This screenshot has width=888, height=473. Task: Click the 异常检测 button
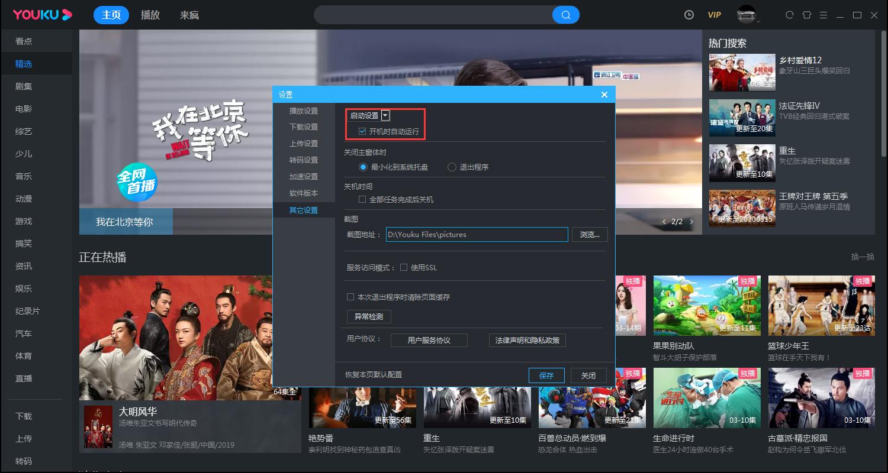point(369,317)
